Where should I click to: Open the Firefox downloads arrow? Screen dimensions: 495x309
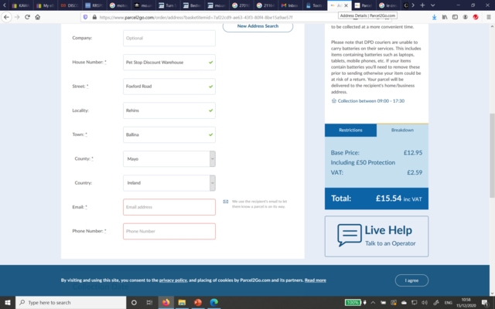pos(435,17)
